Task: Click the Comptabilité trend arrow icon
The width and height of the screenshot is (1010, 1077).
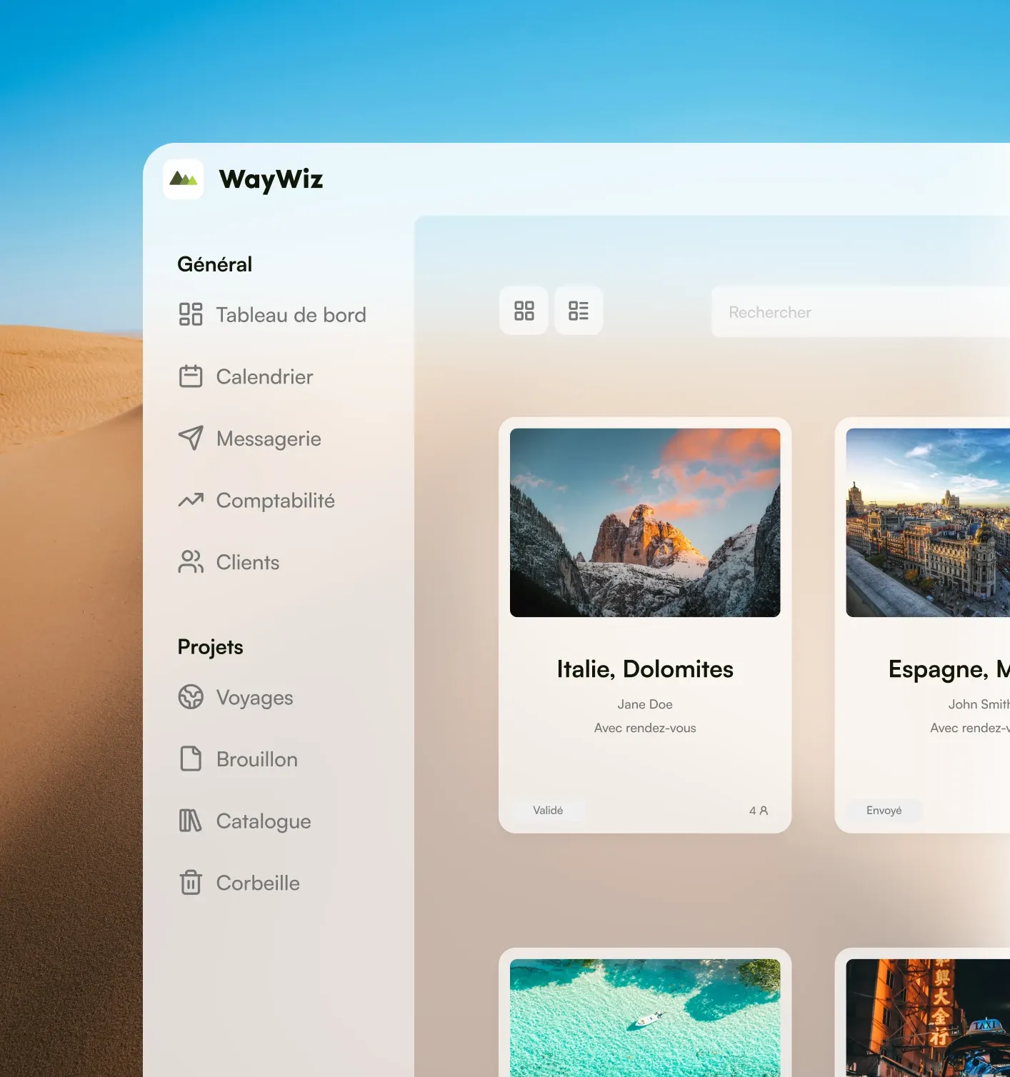Action: point(191,500)
